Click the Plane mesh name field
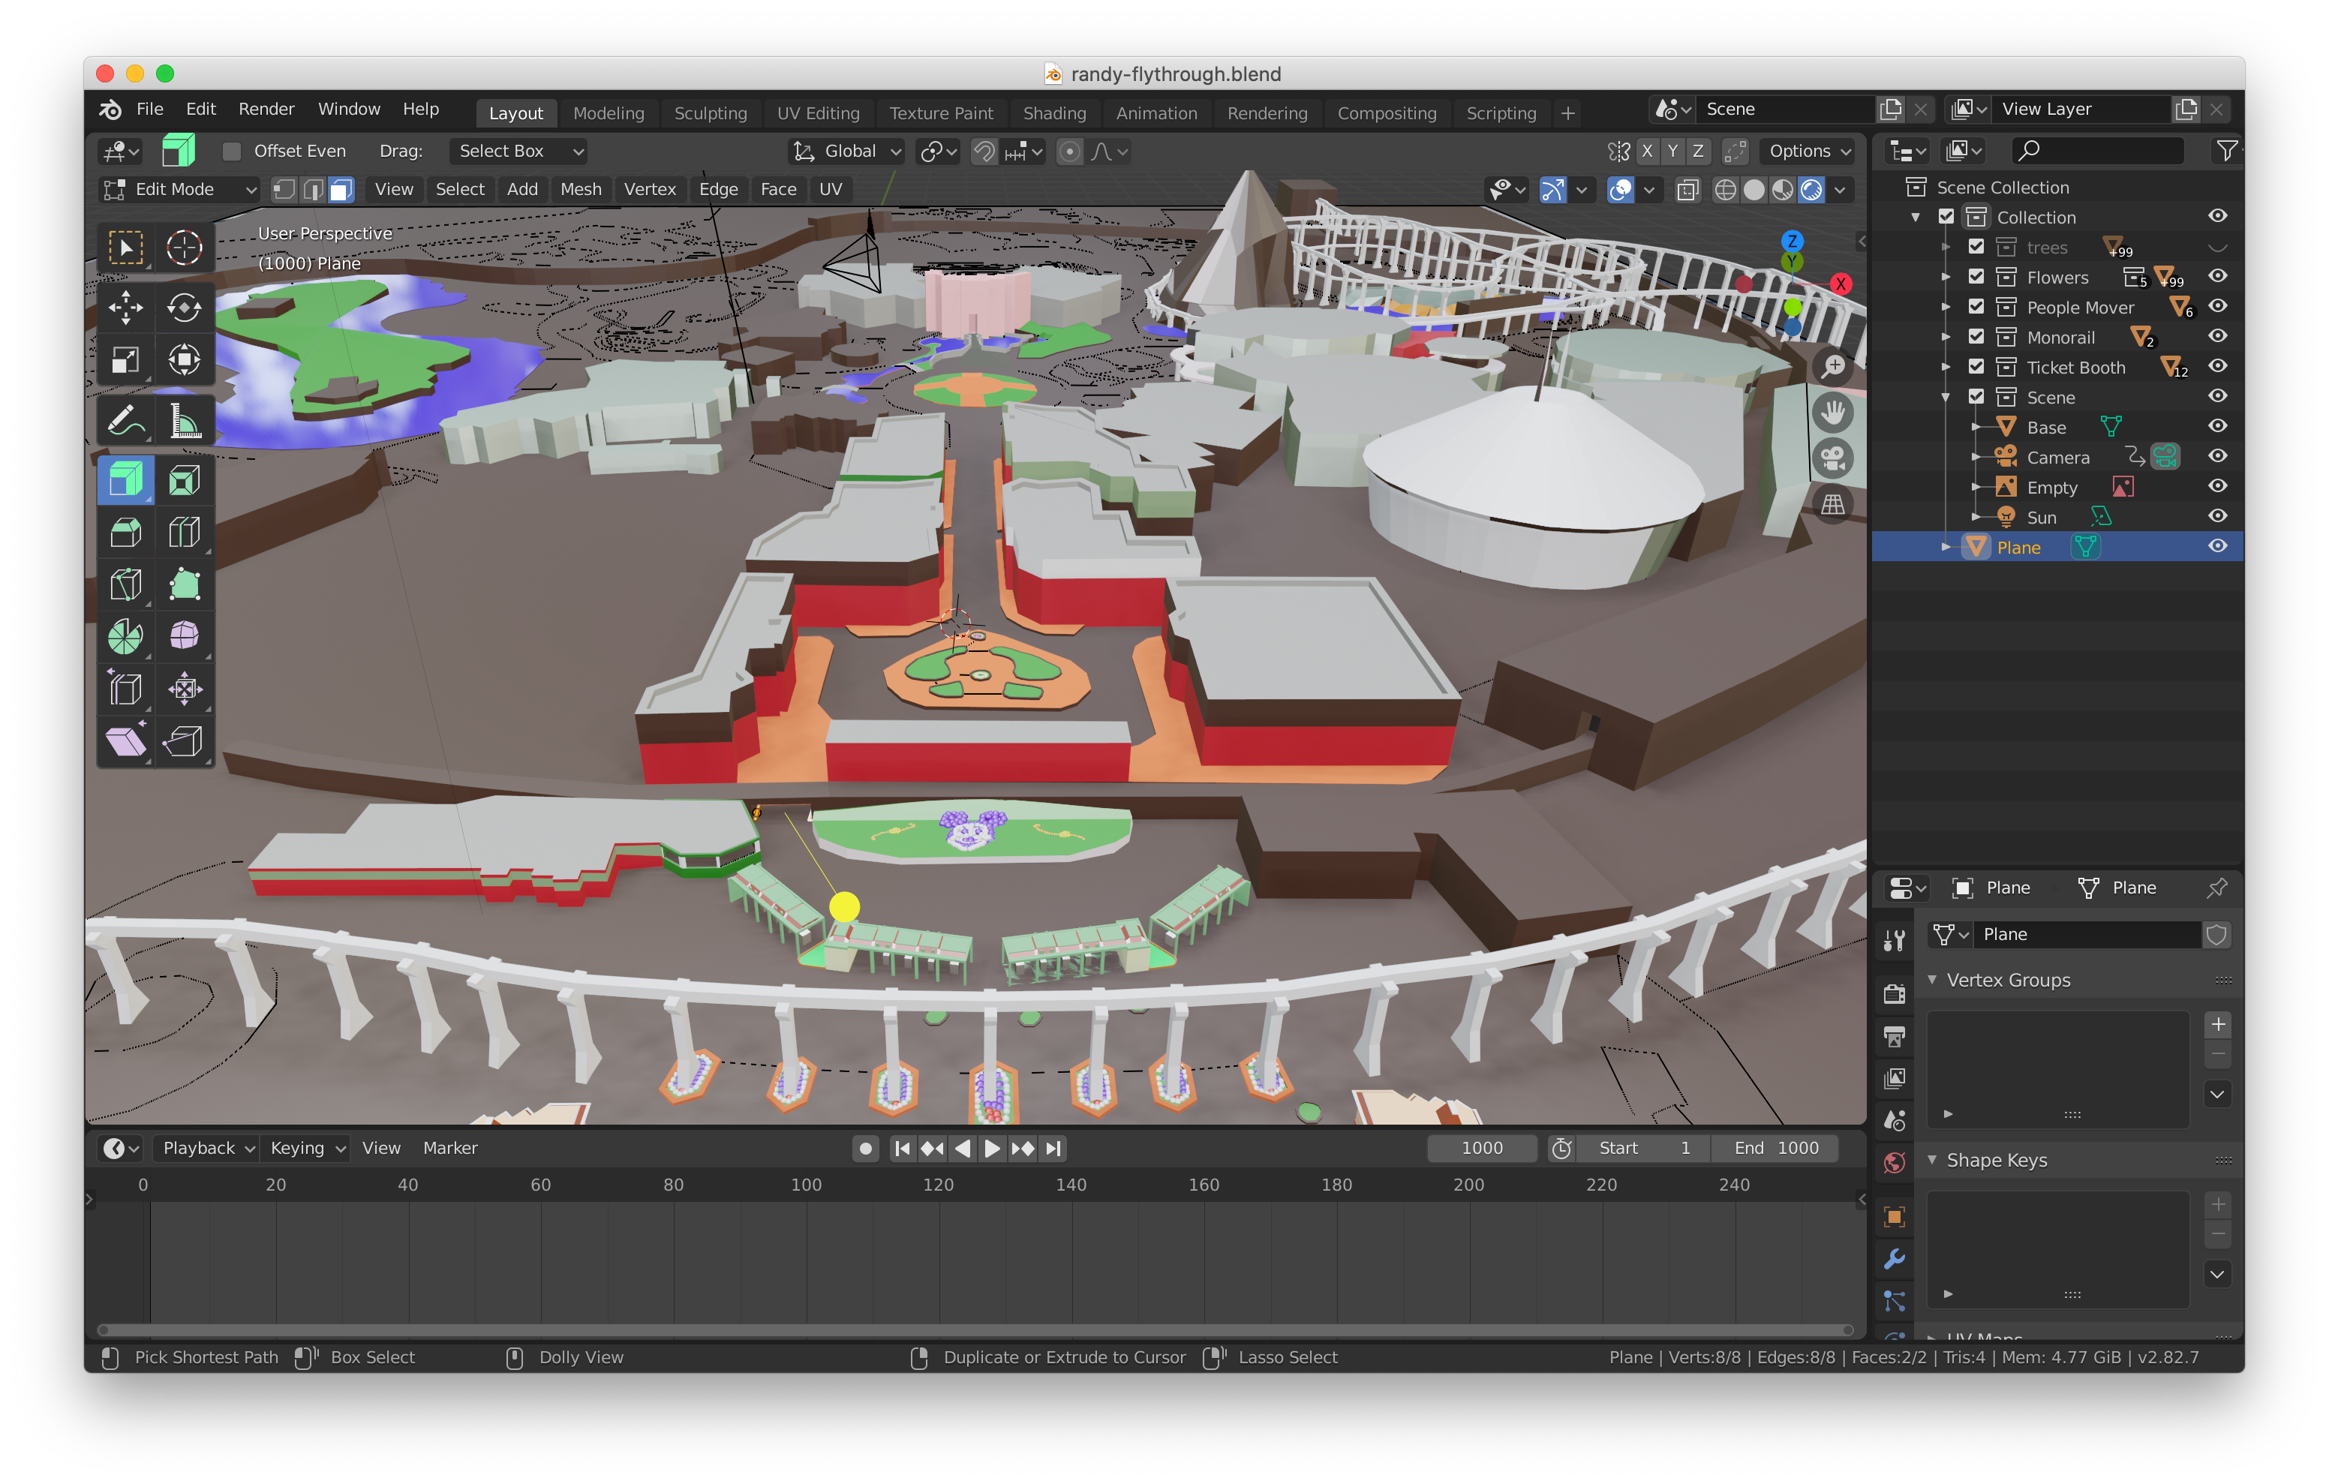 pos(2089,935)
